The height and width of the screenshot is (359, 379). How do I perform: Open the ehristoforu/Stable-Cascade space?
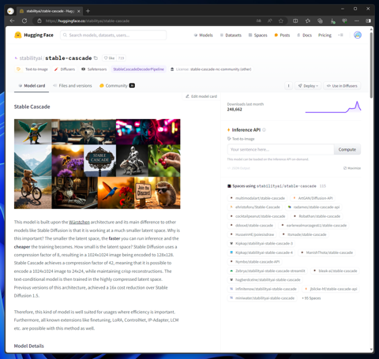pyautogui.click(x=255, y=207)
